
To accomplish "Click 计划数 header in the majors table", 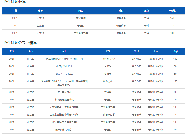I will 175,51.
